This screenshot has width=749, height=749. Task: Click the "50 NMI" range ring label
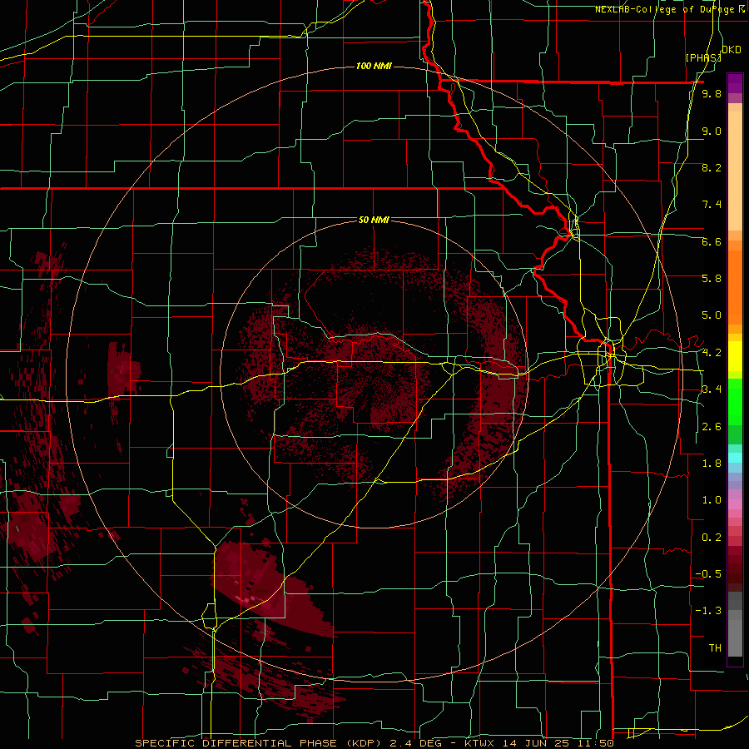click(x=374, y=220)
